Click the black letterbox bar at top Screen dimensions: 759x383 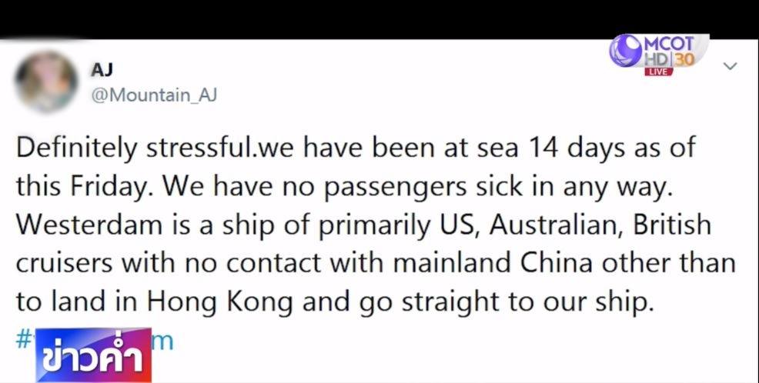pyautogui.click(x=308, y=17)
